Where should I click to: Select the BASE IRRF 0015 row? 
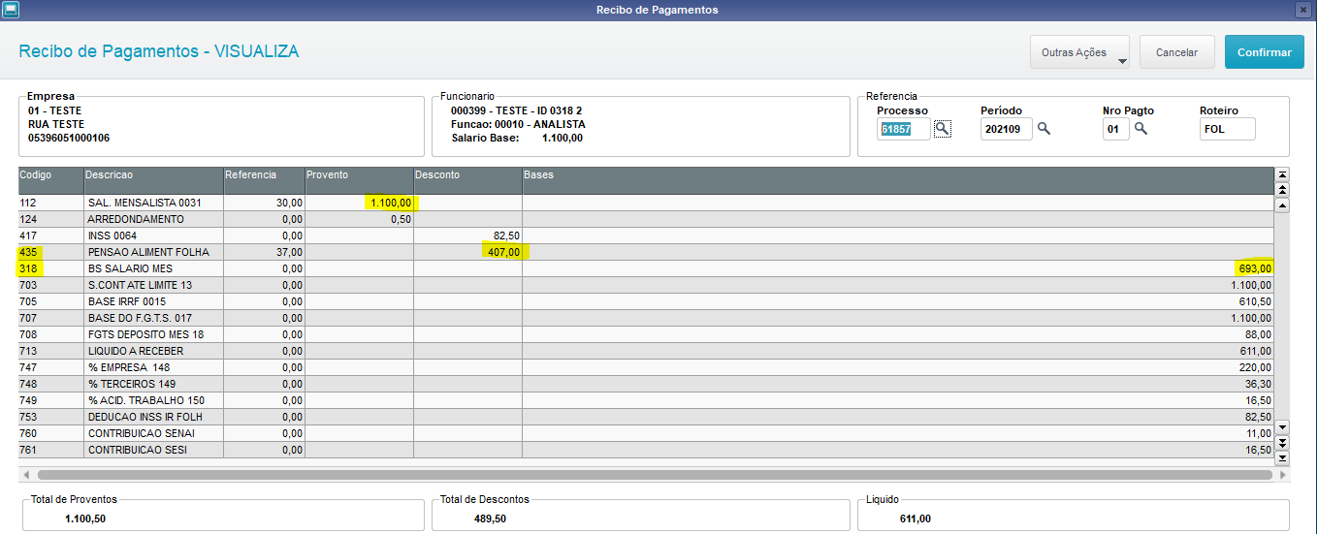[x=646, y=301]
